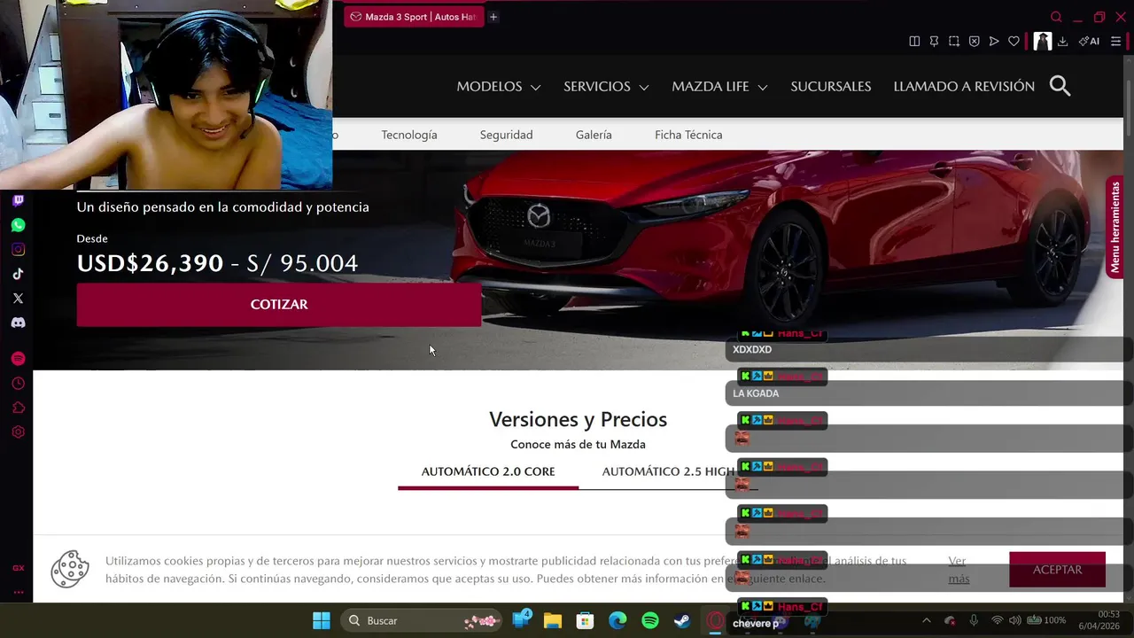The image size is (1134, 638).
Task: Open the 'Menu herramientas' side tab
Action: (1115, 228)
